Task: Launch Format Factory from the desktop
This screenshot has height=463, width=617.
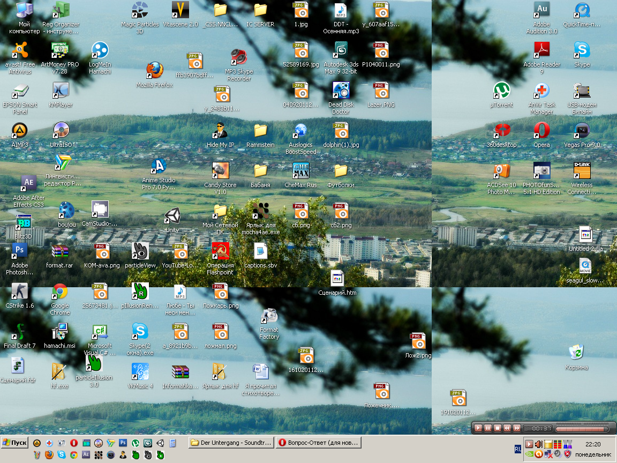Action: pyautogui.click(x=269, y=317)
